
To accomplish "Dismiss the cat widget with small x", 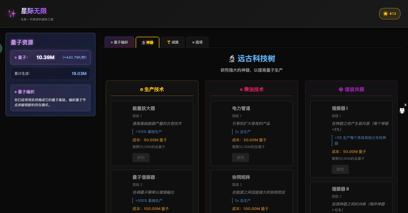I will point(405,105).
